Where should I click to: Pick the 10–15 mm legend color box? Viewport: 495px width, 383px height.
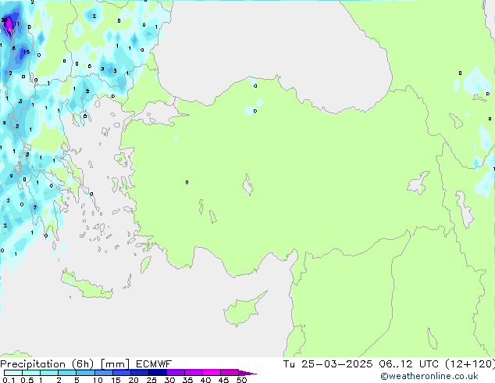pyautogui.click(x=103, y=373)
